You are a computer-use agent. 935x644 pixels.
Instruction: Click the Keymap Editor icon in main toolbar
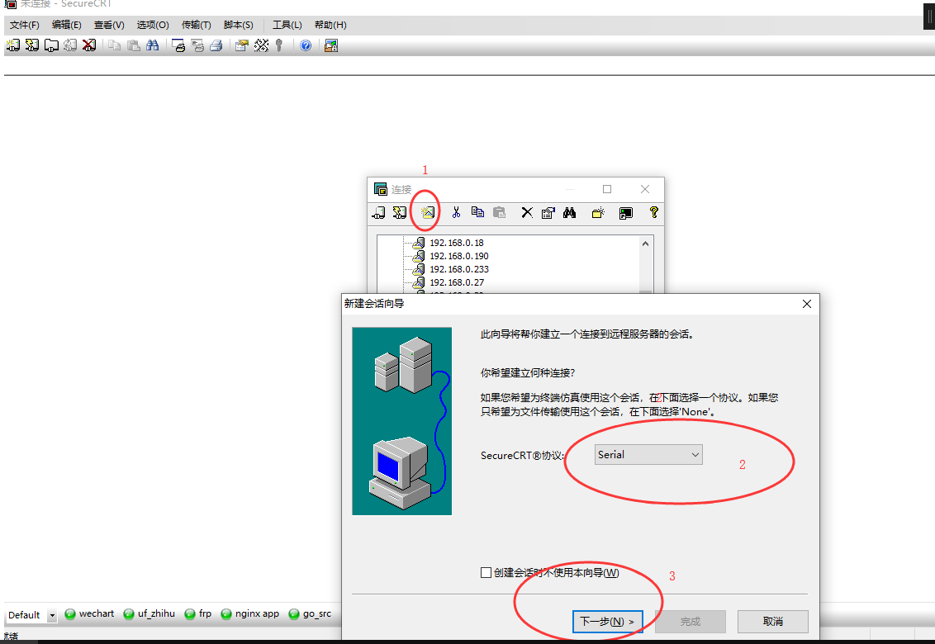[x=261, y=45]
